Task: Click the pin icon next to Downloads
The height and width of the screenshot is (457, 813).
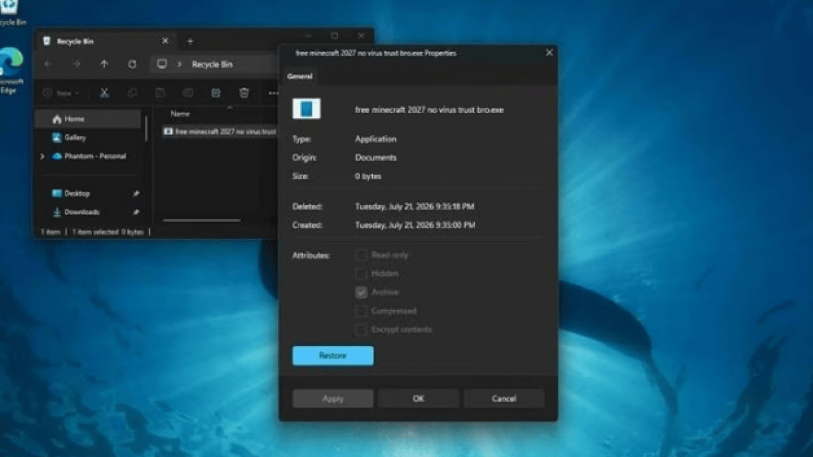Action: pyautogui.click(x=136, y=213)
